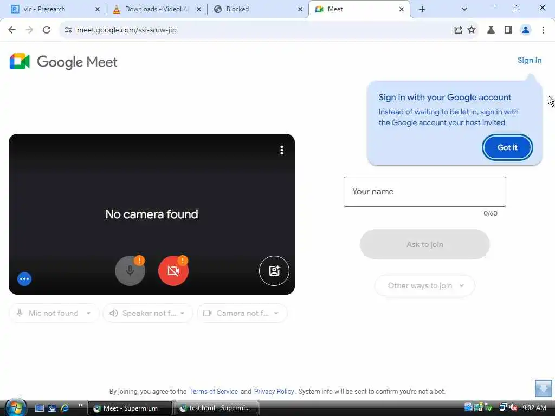Click the Switch between windows icon
Viewport: 555px width, 416px height.
[52, 408]
